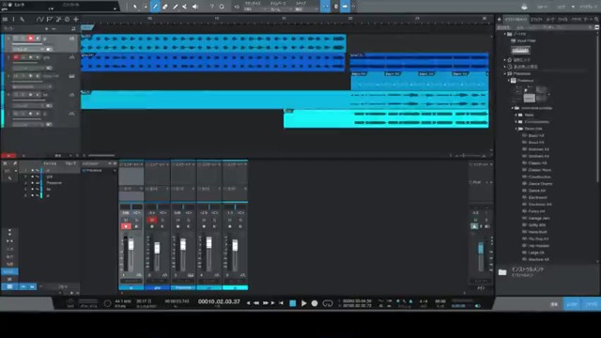The height and width of the screenshot is (338, 601).
Task: Expand the Bass folder in browser
Action: click(x=516, y=115)
